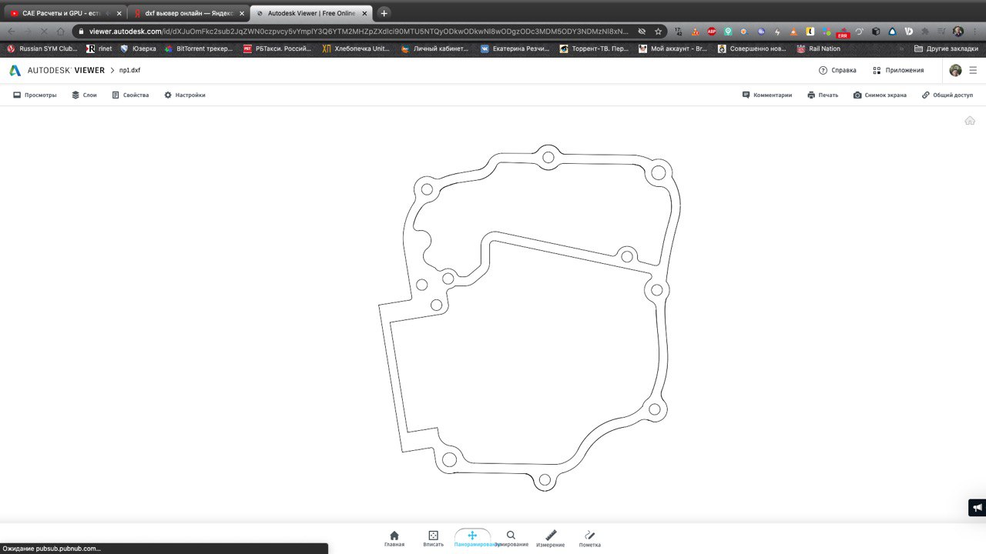
Task: Select the Вписать fit-to-view tool
Action: 434,539
